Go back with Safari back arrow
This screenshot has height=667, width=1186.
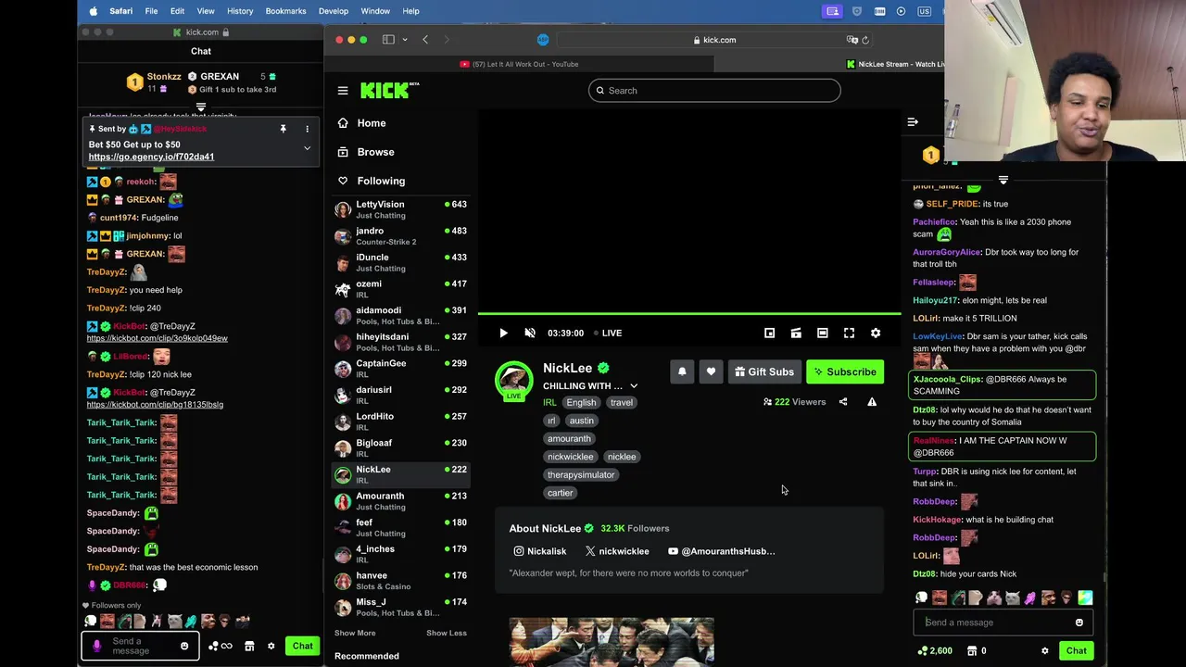pos(425,40)
